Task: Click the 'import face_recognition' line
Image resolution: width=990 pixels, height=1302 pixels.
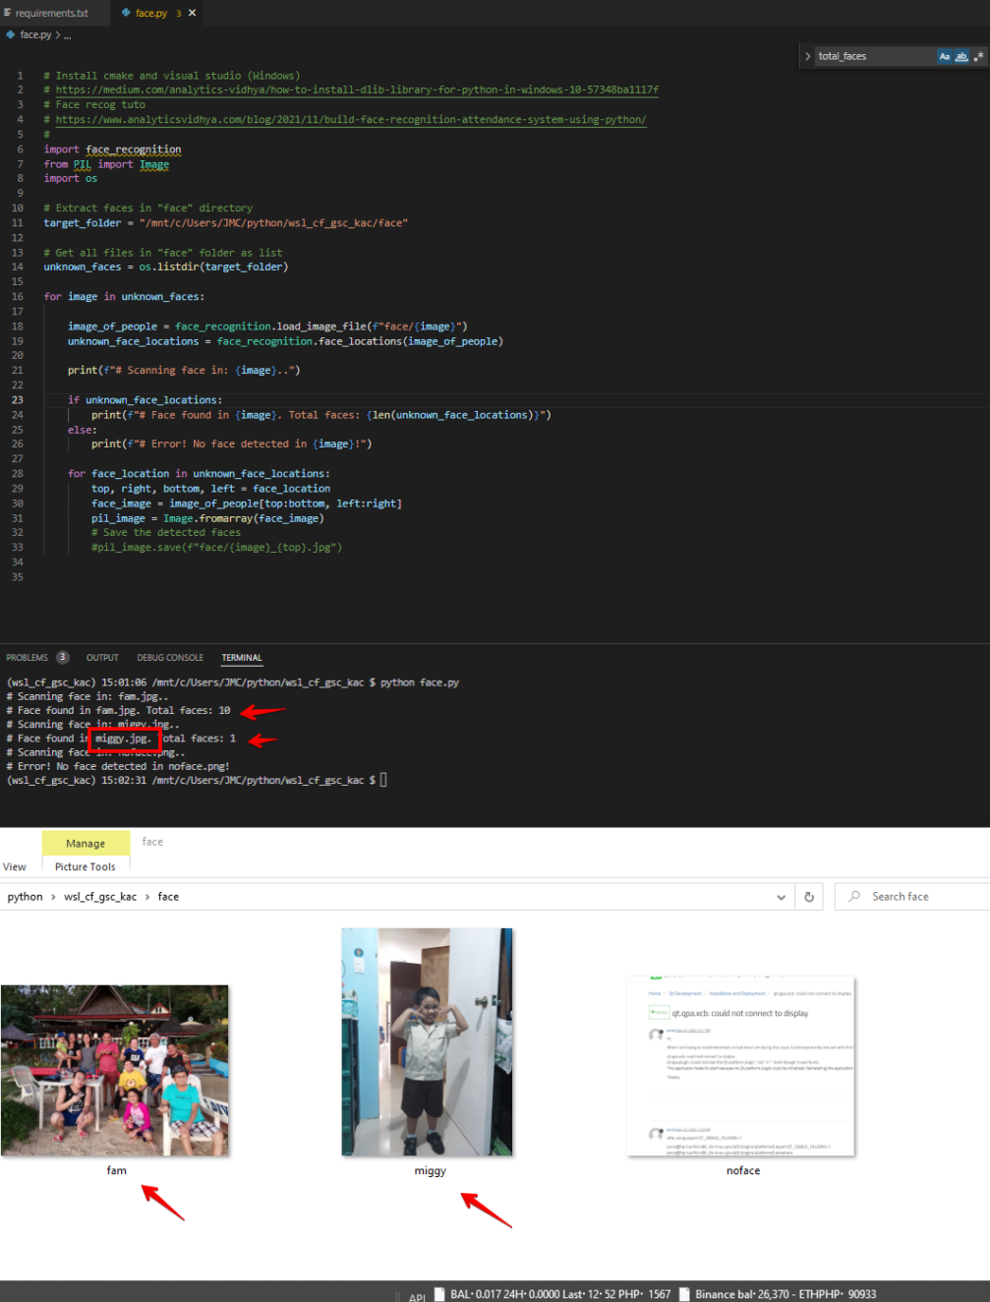Action: (x=112, y=149)
